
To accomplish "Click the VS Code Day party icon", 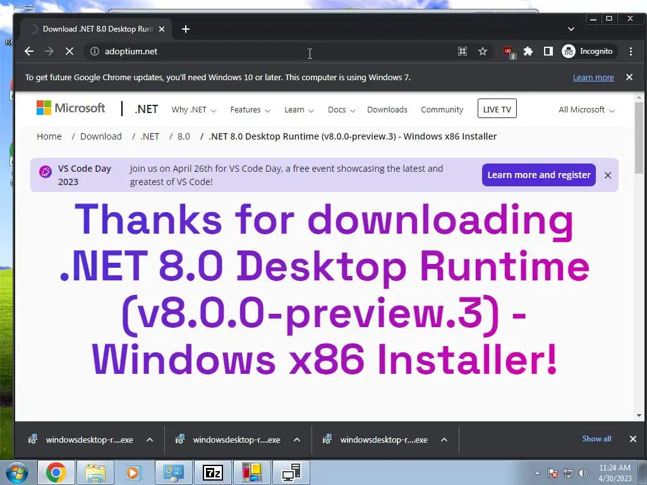I will [x=45, y=172].
